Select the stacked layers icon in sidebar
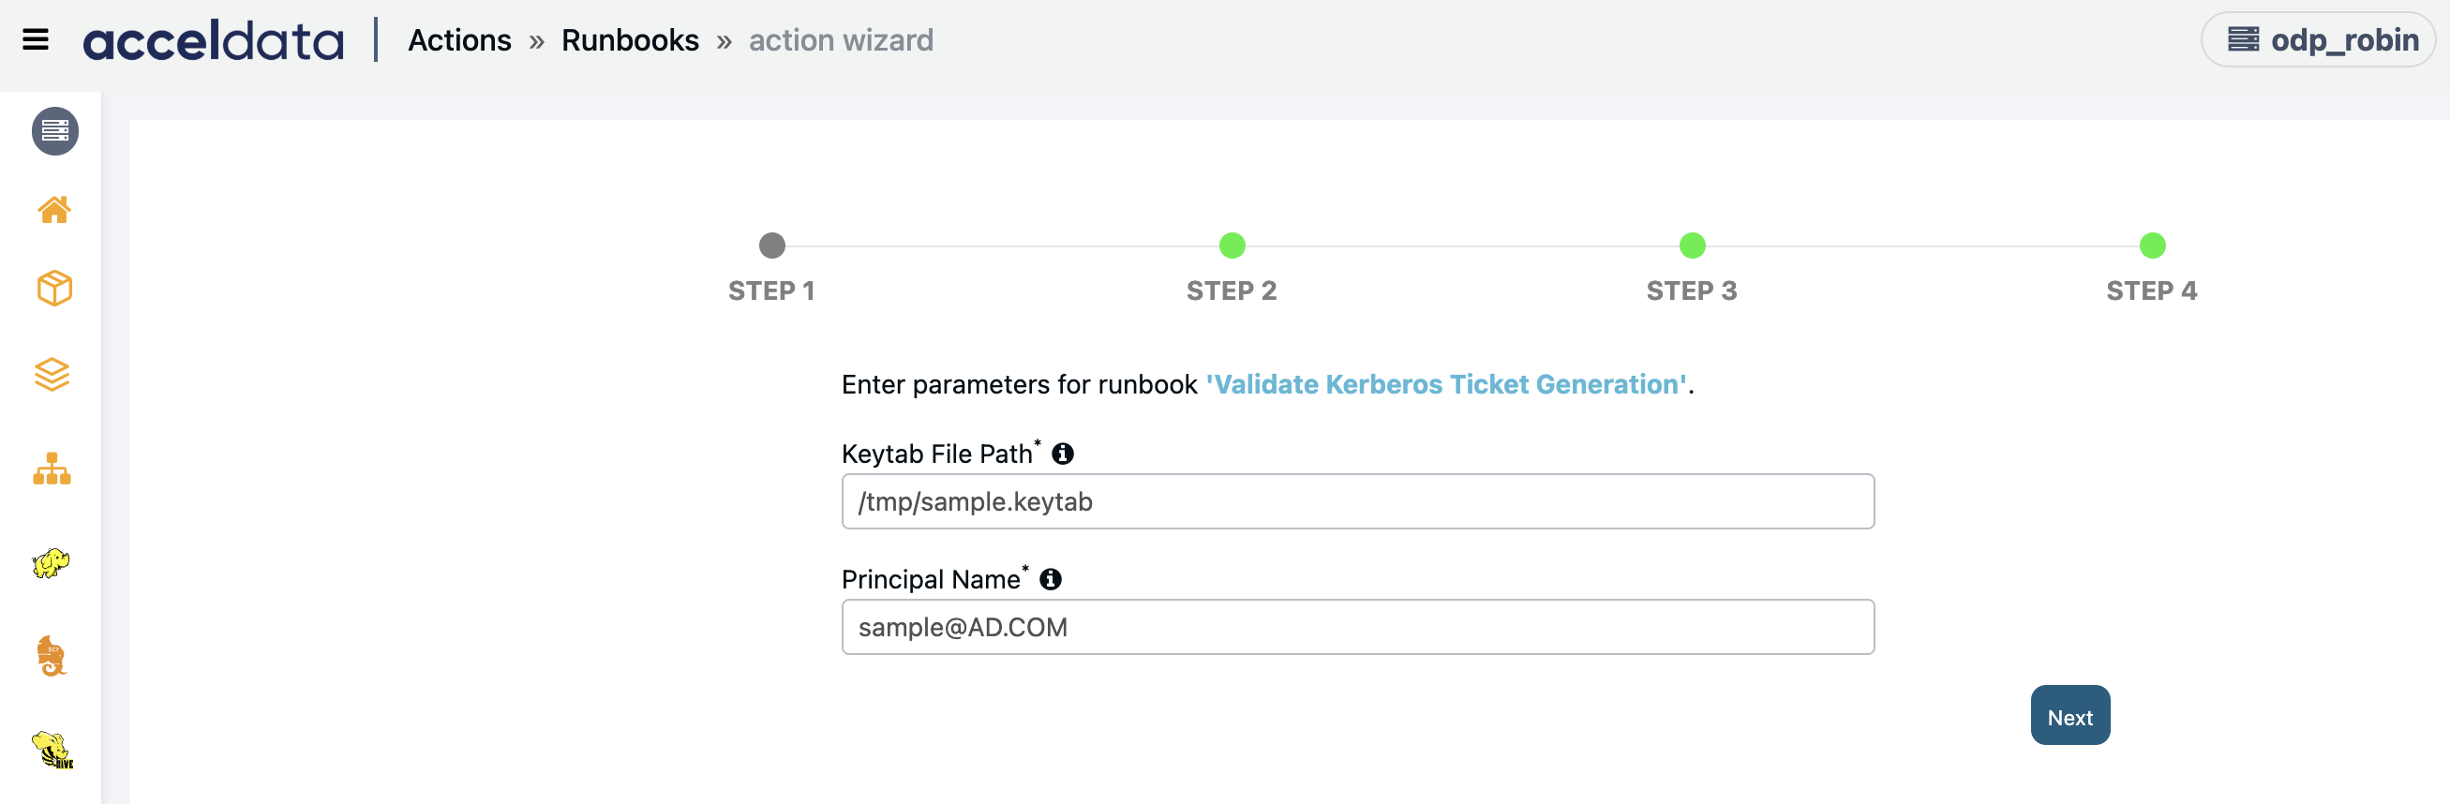The image size is (2450, 804). click(52, 375)
